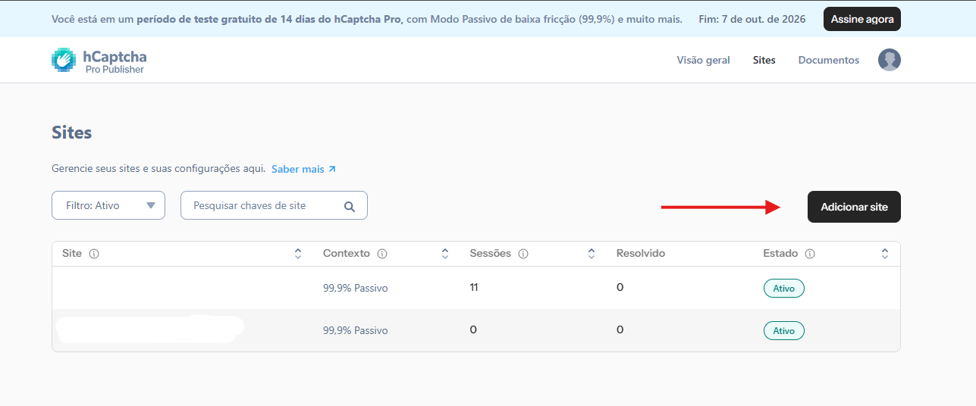Click the info icon beside Estado header
The image size is (976, 406).
pos(810,254)
